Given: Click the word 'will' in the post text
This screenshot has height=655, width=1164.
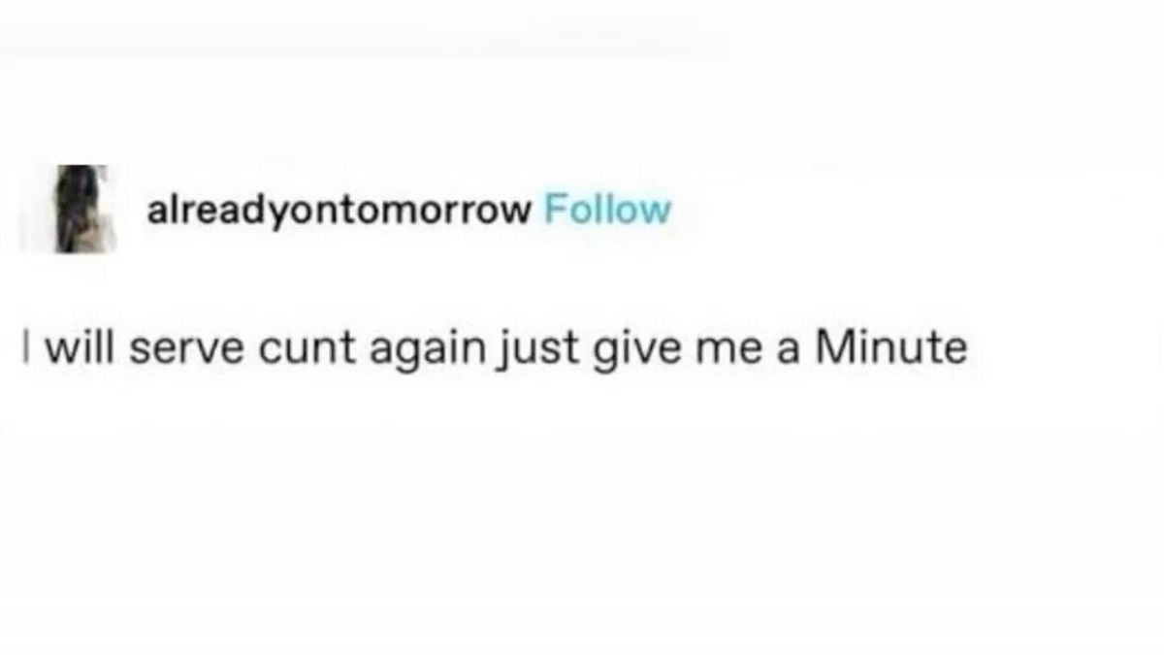Looking at the screenshot, I should 82,347.
